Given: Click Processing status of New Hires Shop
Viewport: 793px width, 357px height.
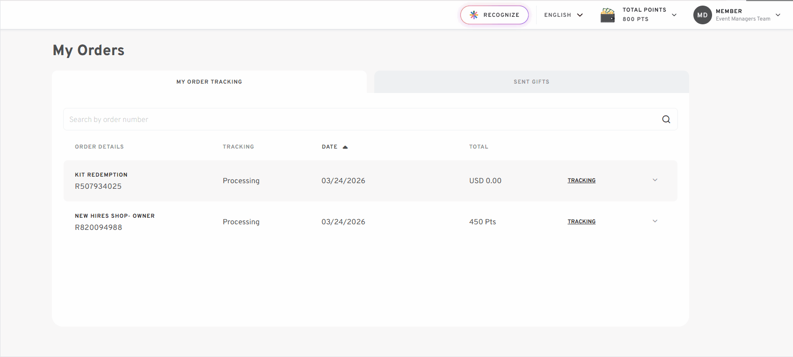Looking at the screenshot, I should (x=241, y=222).
